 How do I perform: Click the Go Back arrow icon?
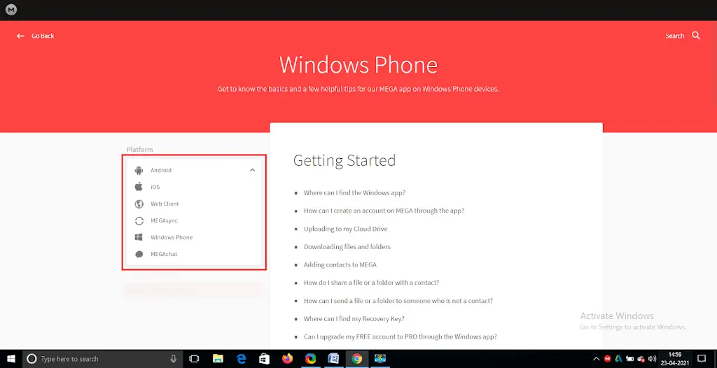pyautogui.click(x=20, y=36)
